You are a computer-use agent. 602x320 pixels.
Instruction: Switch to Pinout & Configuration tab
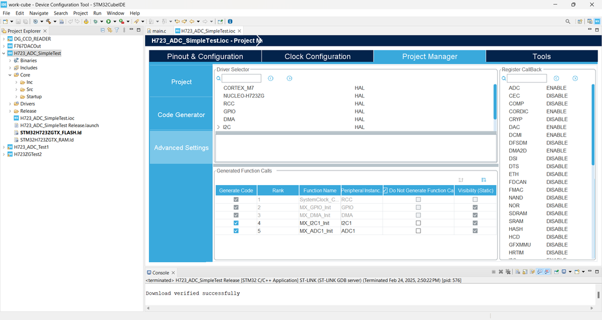[205, 57]
